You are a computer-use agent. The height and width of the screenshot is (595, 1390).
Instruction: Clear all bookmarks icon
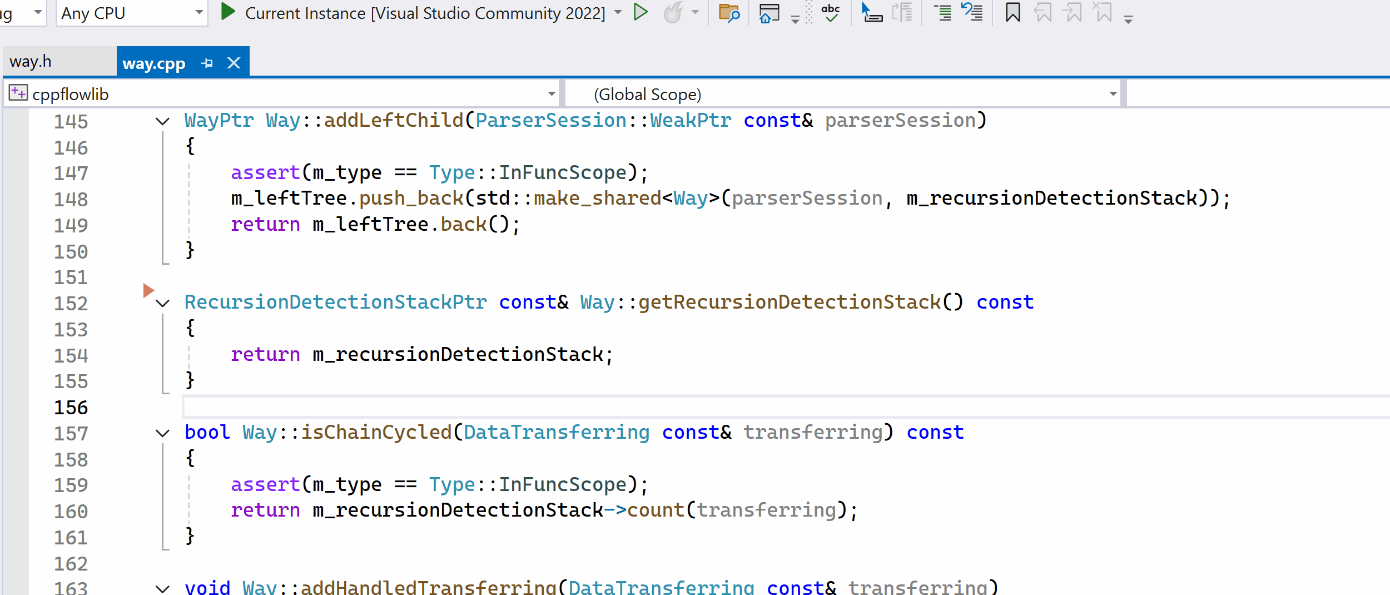1102,12
